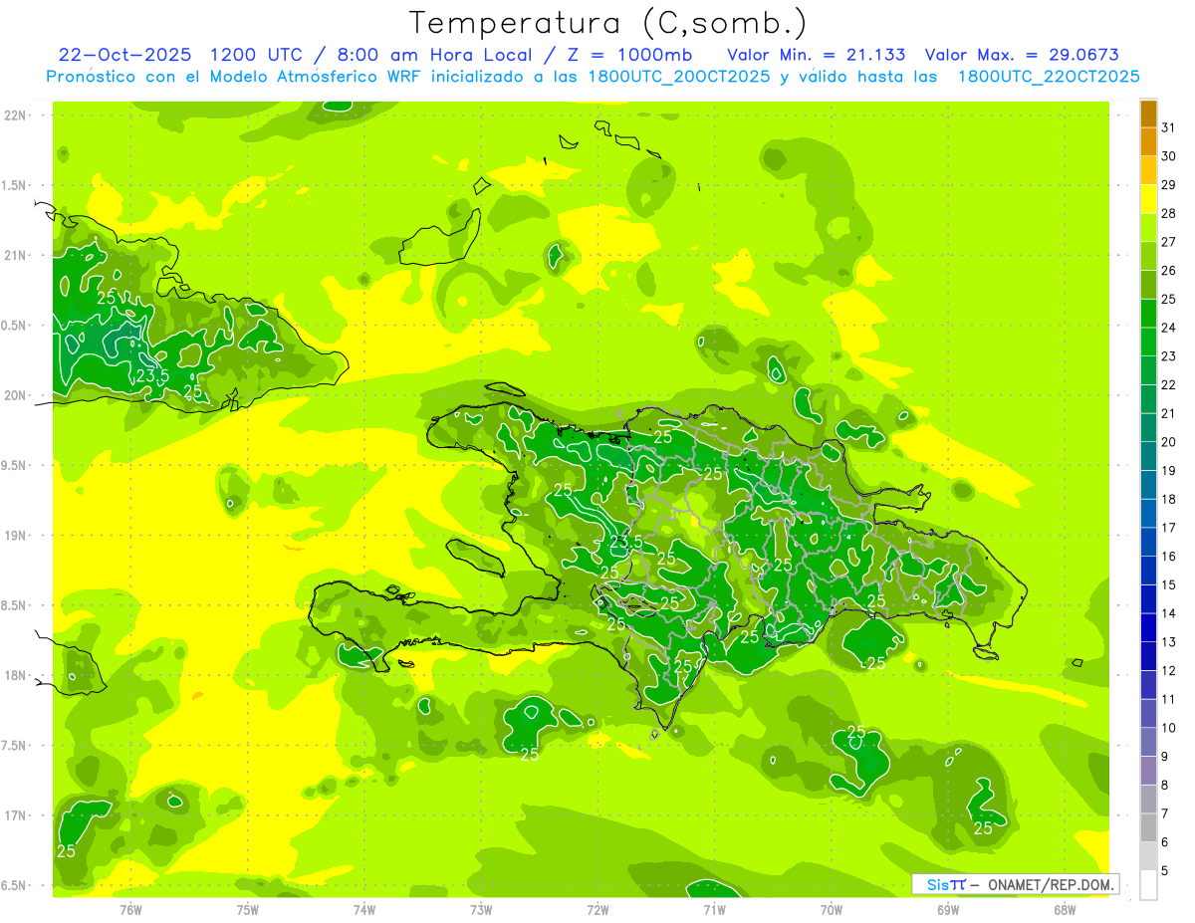Viewport: 1195px width, 923px height.
Task: Click the Temperatura (C,somb.) chart title
Action: [607, 22]
